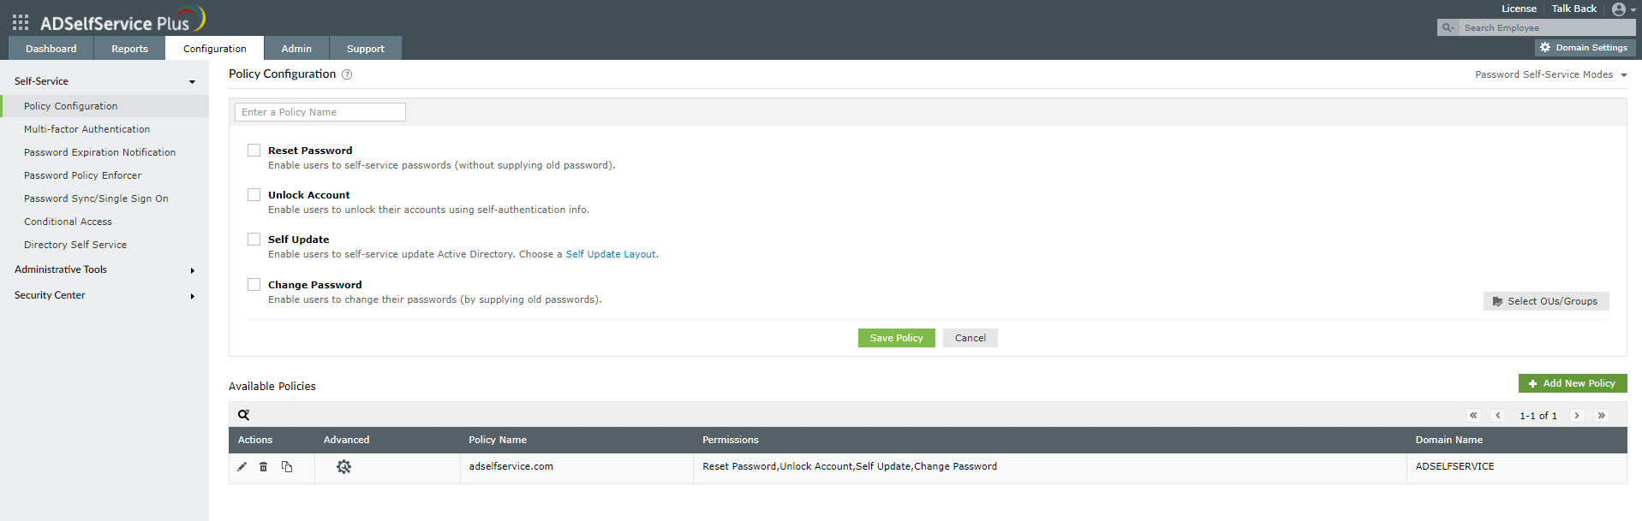Enable the Unlock Account checkbox
Image resolution: width=1642 pixels, height=521 pixels.
[254, 195]
